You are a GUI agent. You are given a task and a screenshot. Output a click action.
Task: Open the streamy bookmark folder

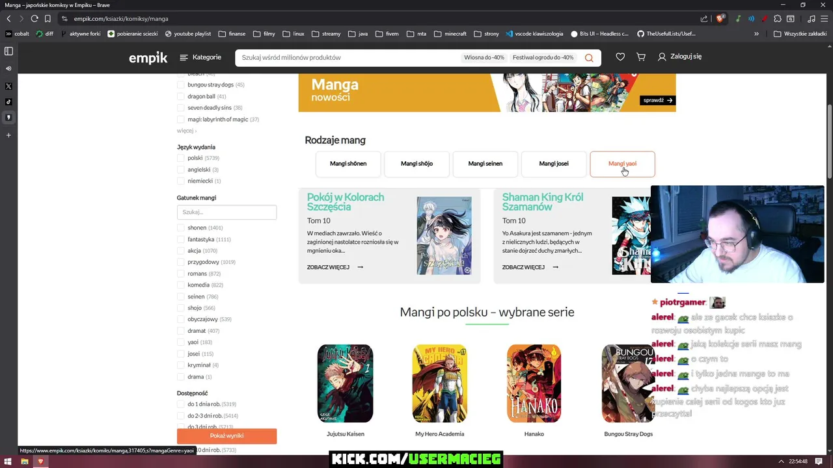[x=326, y=34]
